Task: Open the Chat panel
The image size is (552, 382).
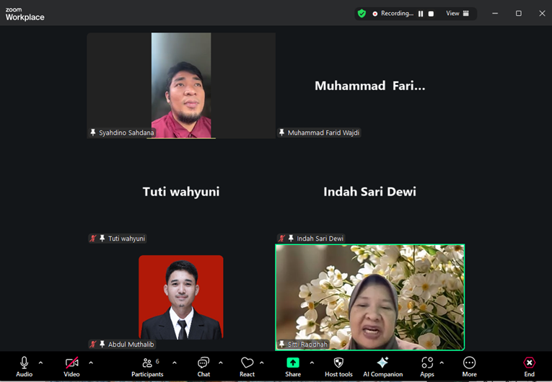Action: [203, 368]
